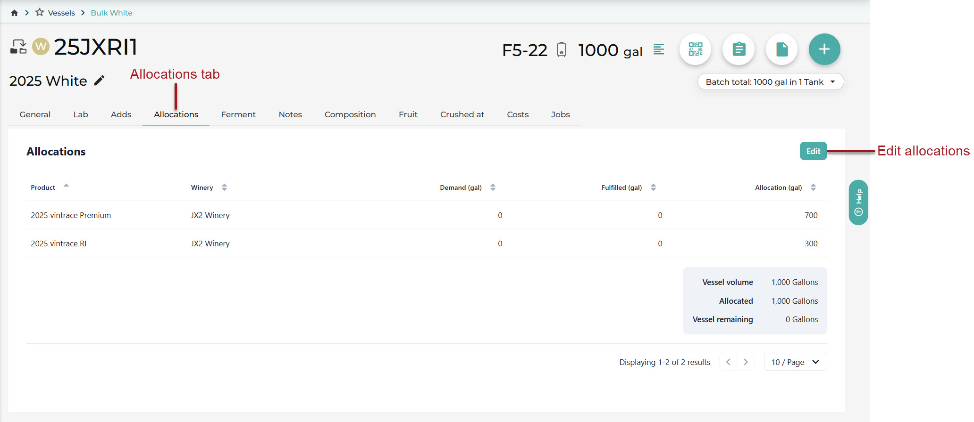Go to the home breadcrumb icon

14,13
